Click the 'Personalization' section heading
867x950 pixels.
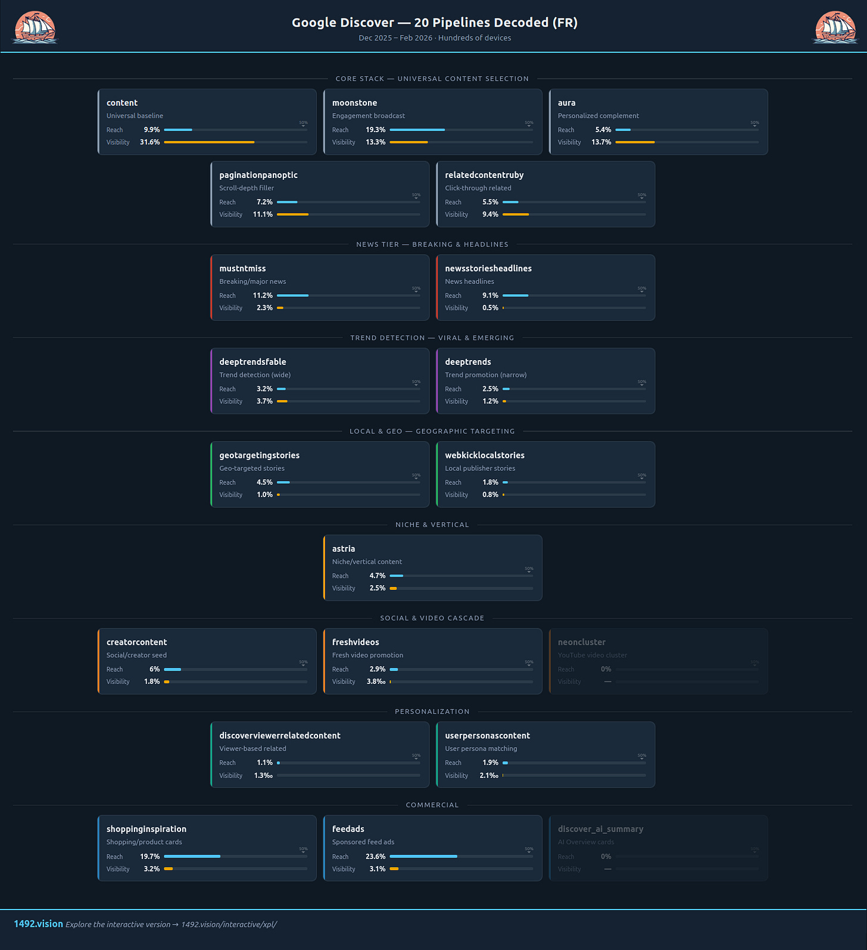tap(432, 712)
